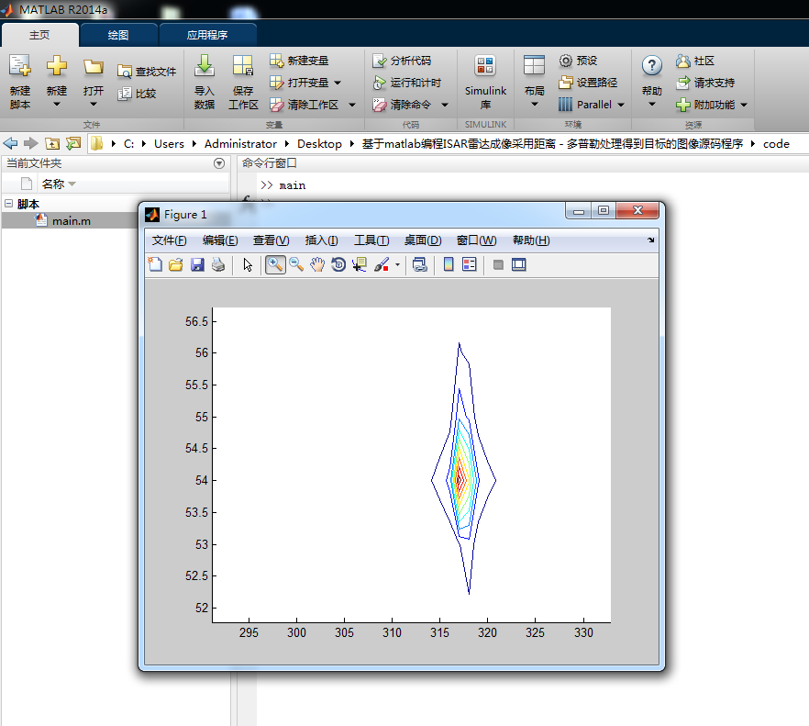Expand the Open (打开) dropdown arrow
Image resolution: width=809 pixels, height=726 pixels.
[x=94, y=105]
